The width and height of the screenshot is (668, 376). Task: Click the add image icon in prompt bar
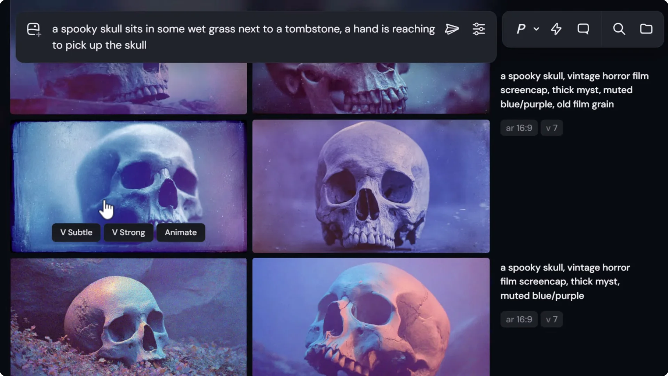point(33,29)
